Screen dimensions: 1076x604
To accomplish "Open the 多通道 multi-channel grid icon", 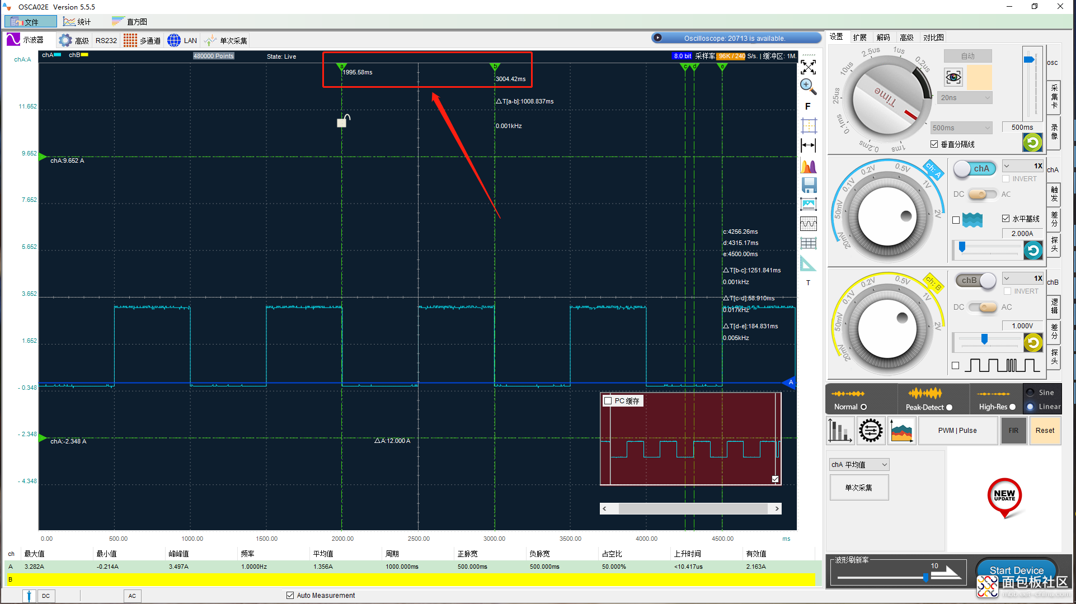I will (x=142, y=40).
